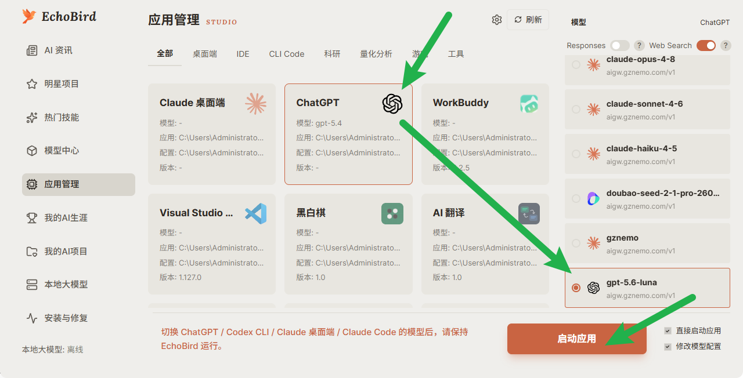
Task: Click help icon next to Responses
Action: pos(639,45)
